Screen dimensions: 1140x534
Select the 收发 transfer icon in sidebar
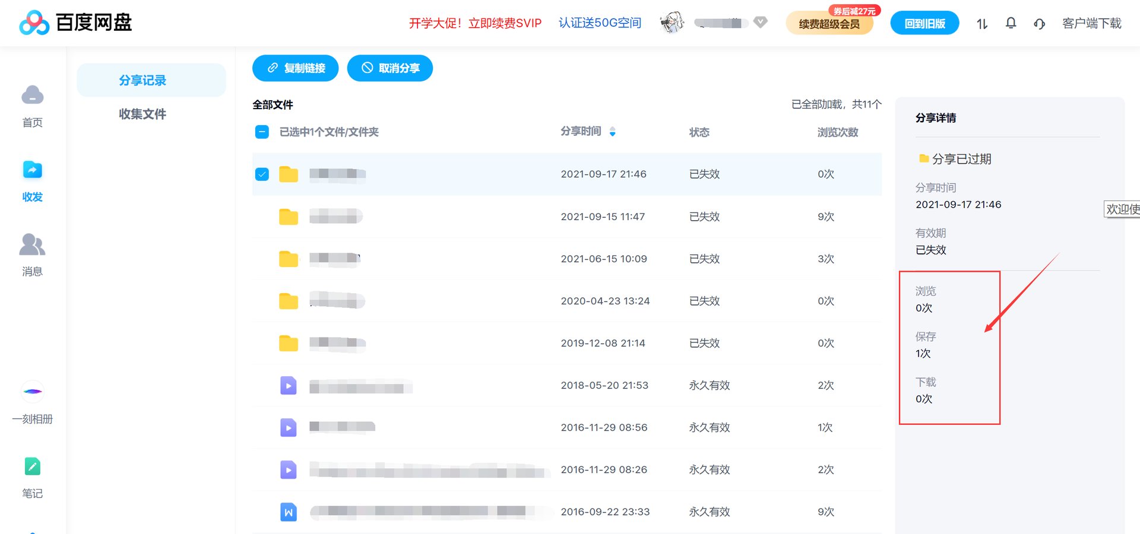pyautogui.click(x=32, y=170)
